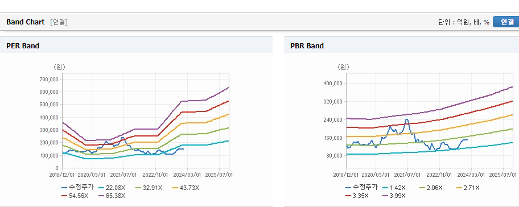Toggle 3.35X legend series
This screenshot has width=519, height=207.
pos(357,196)
